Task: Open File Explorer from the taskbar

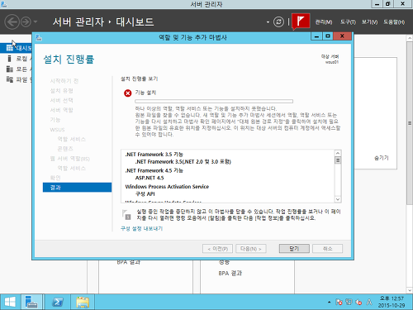Action: click(x=83, y=302)
